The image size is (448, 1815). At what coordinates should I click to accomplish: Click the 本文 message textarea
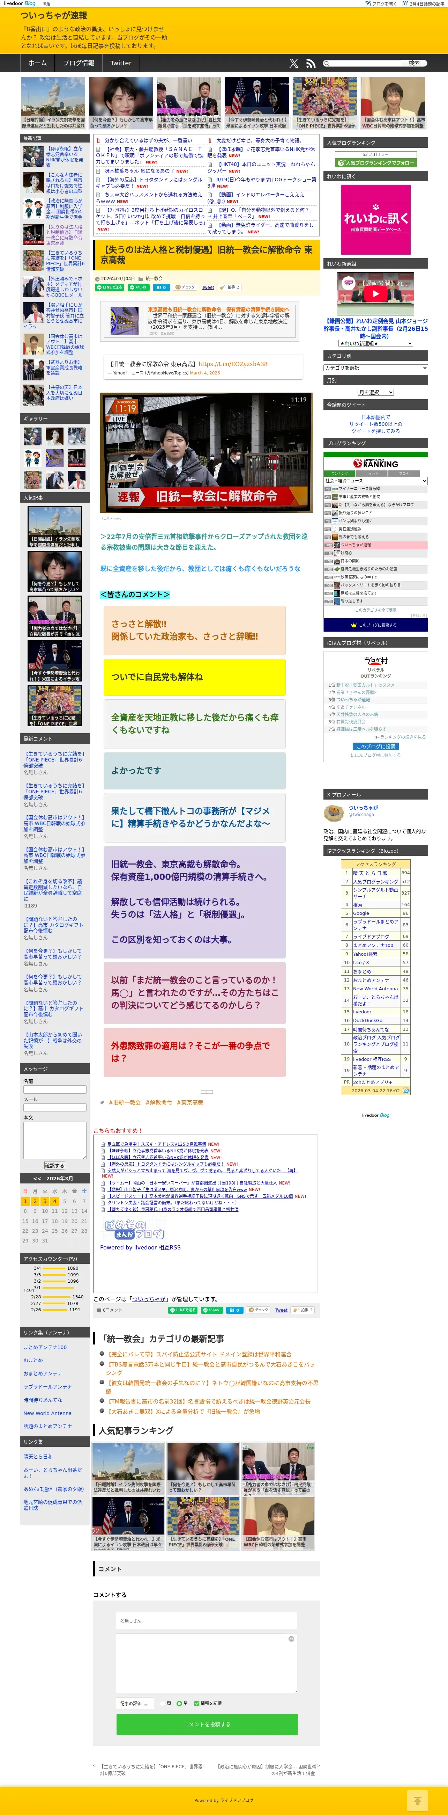point(54,1140)
